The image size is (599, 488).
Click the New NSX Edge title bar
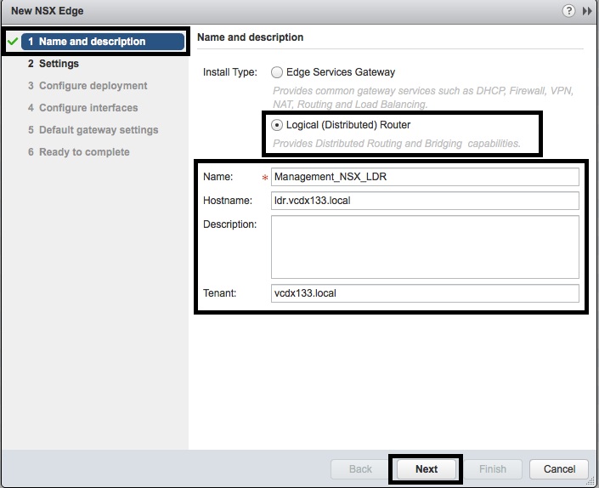pyautogui.click(x=255, y=11)
